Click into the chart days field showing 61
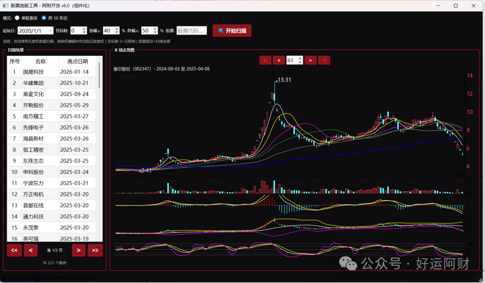The height and width of the screenshot is (283, 485). point(292,60)
